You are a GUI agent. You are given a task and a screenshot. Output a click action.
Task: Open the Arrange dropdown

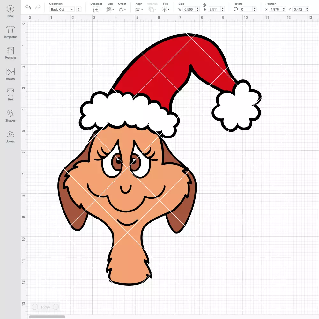tap(152, 9)
